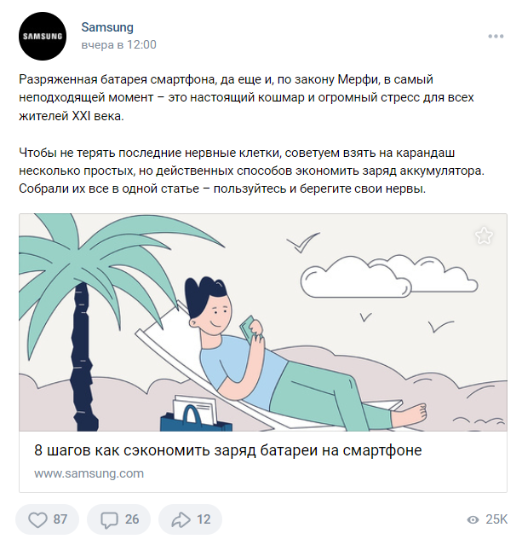Click the Samsung page name link

click(x=107, y=27)
